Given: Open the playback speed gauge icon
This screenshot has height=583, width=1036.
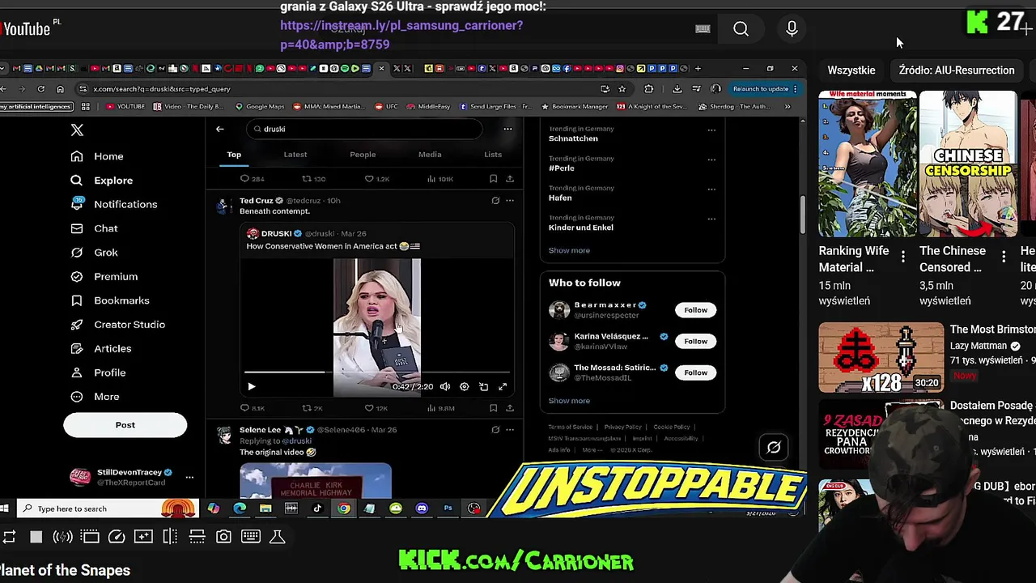Looking at the screenshot, I should click(117, 537).
